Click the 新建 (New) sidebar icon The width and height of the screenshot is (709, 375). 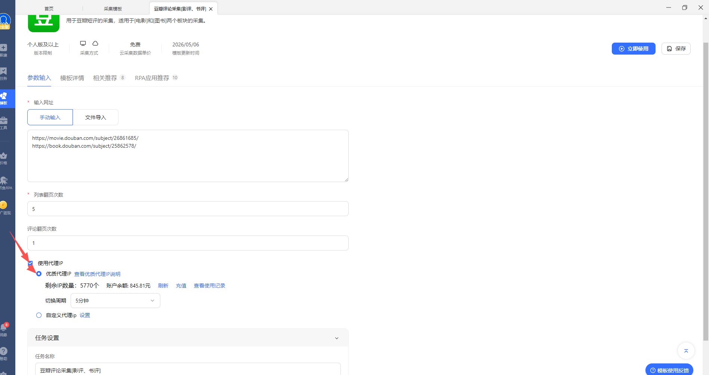(x=4, y=50)
